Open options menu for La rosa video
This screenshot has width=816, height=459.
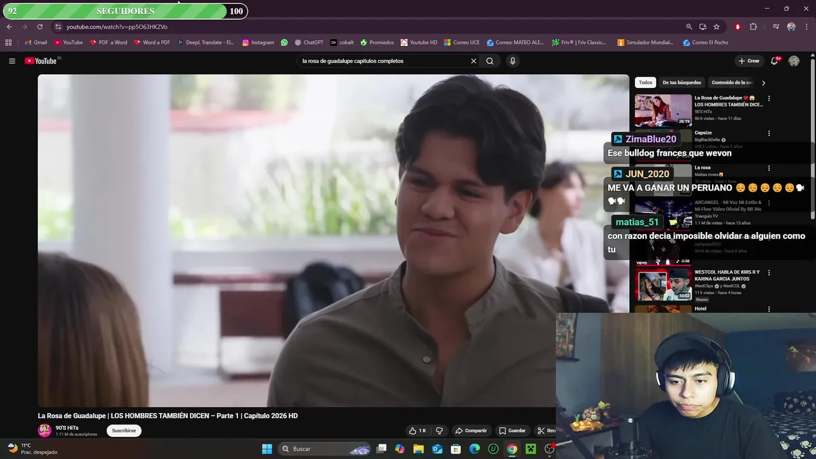[x=769, y=168]
